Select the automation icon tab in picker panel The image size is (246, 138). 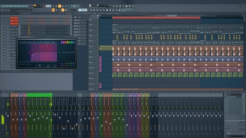tap(84, 17)
